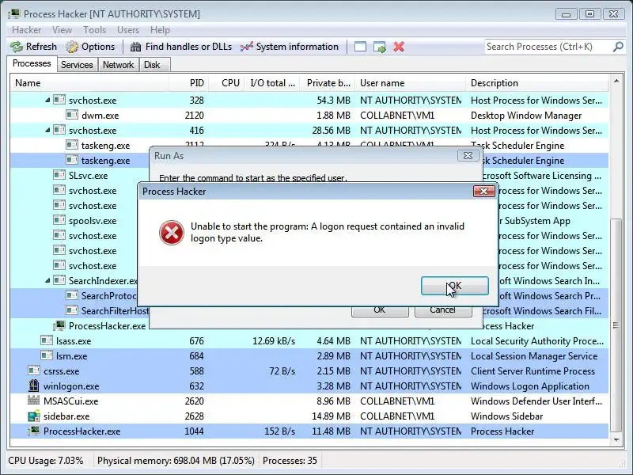Click the Processes: 35 status entry

(x=290, y=461)
